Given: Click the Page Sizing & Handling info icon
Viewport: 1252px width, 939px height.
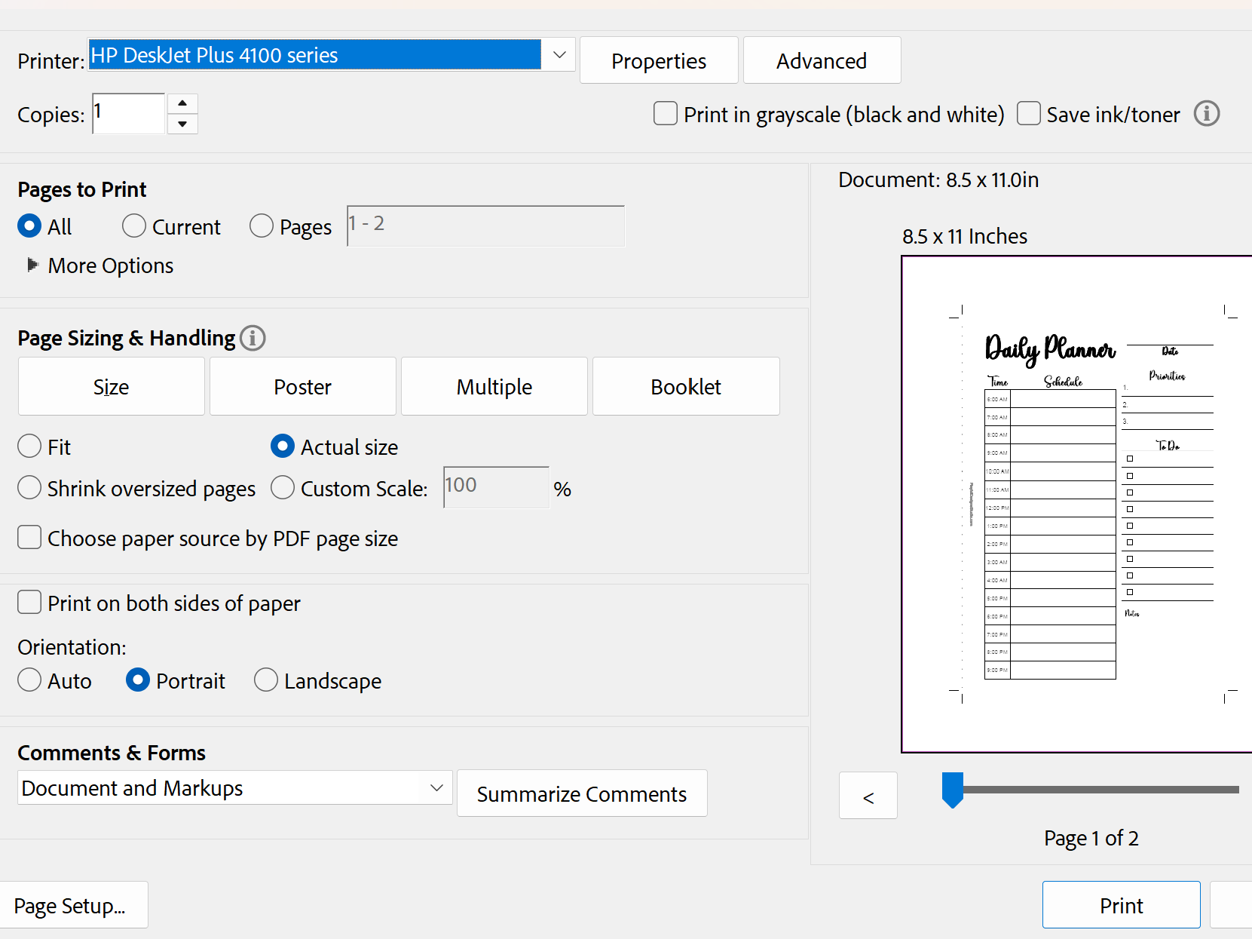Looking at the screenshot, I should [253, 338].
